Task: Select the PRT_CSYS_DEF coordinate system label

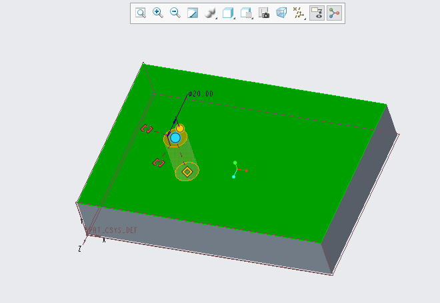Action: click(x=113, y=230)
